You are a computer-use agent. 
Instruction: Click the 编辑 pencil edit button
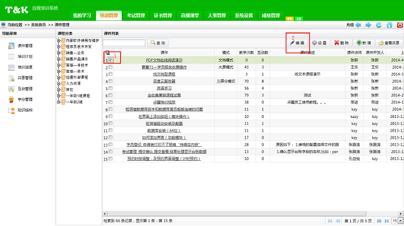pos(297,43)
